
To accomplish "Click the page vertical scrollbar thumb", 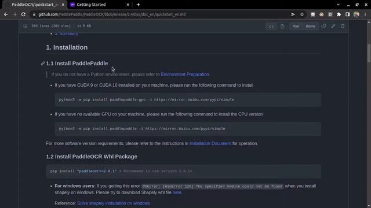I will 369,53.
